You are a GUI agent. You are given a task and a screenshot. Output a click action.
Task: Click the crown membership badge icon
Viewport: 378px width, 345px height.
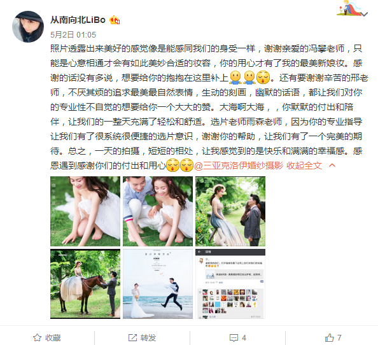pyautogui.click(x=115, y=20)
